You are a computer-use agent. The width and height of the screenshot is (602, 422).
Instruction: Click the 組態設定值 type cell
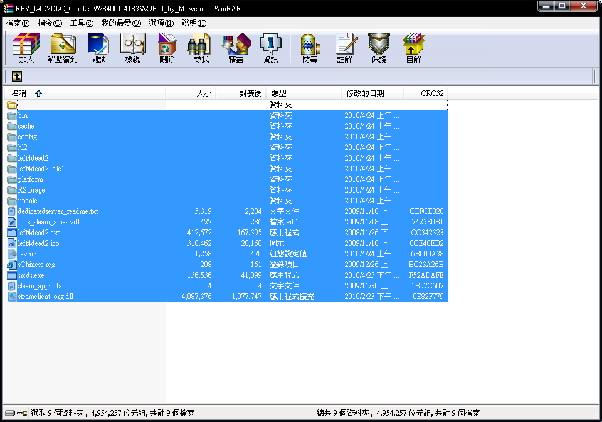(288, 254)
